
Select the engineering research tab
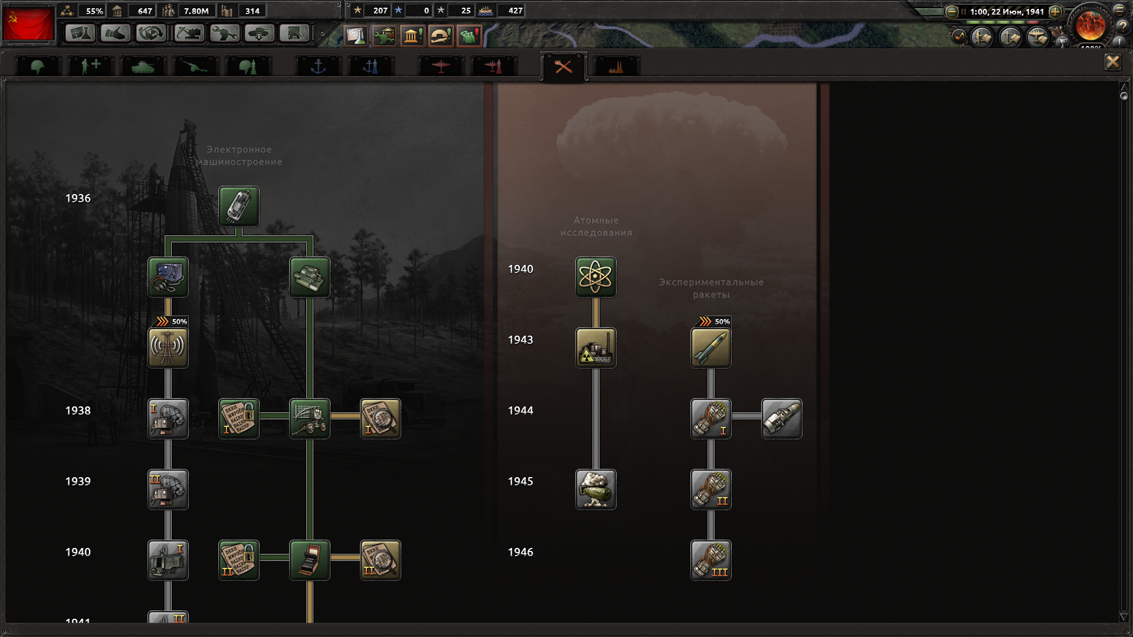[564, 67]
